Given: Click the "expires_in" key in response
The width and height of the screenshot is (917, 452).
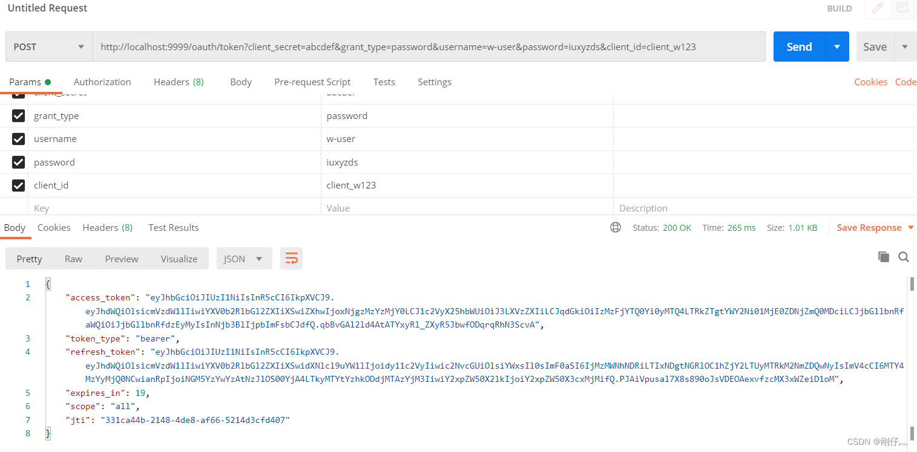Looking at the screenshot, I should [95, 393].
